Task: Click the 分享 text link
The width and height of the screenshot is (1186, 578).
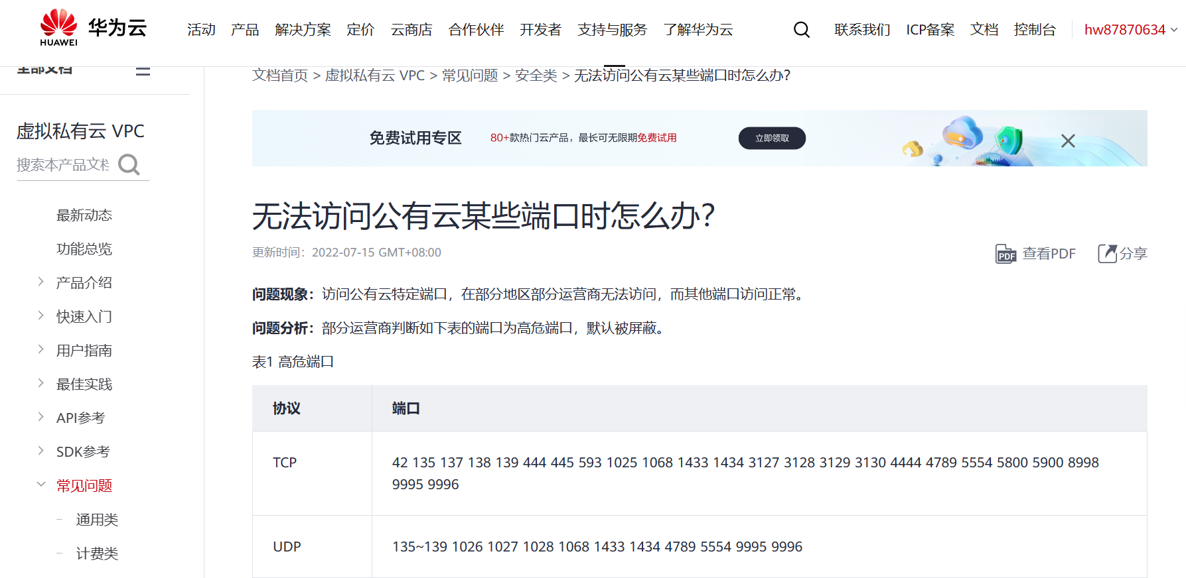Action: (x=1134, y=254)
